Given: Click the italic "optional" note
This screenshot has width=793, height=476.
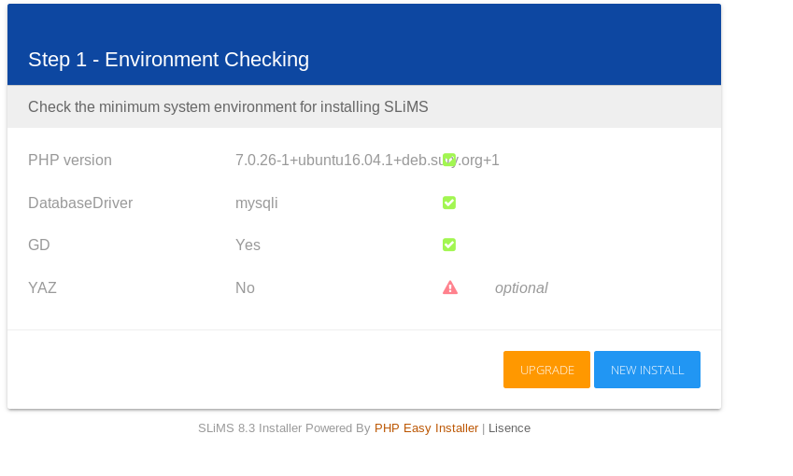Looking at the screenshot, I should pos(521,287).
